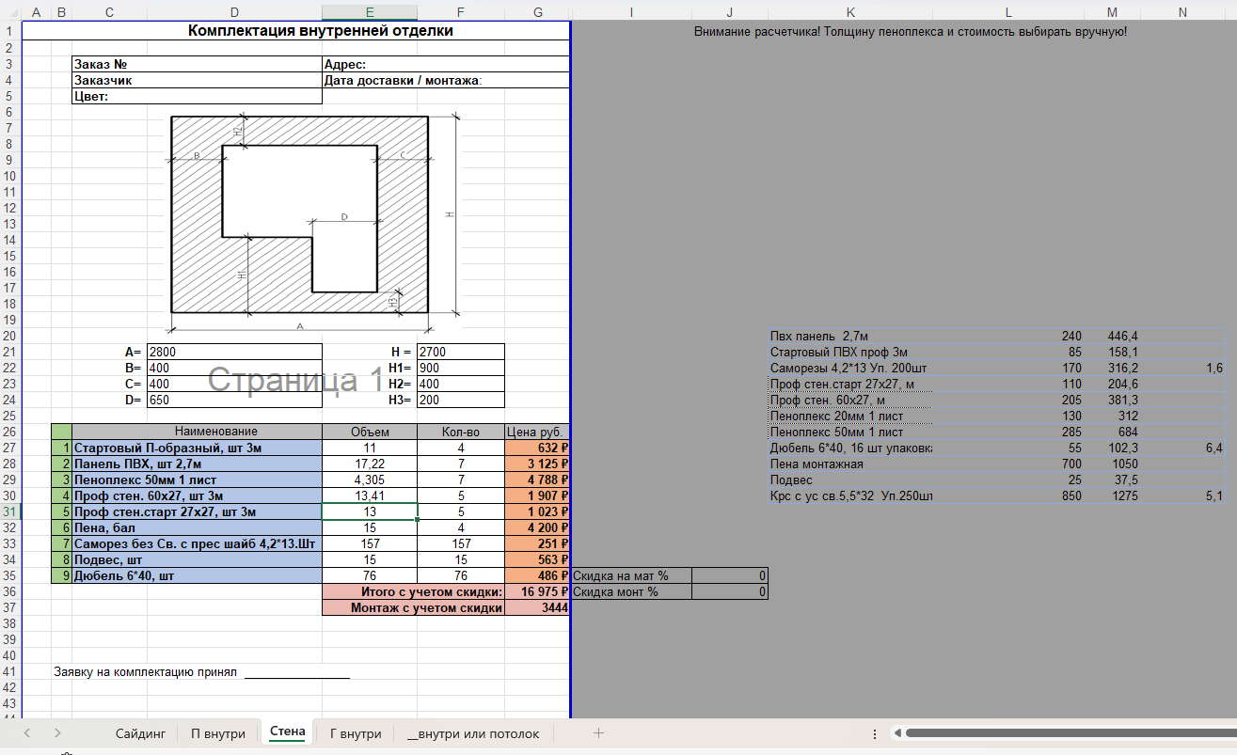Image resolution: width=1237 pixels, height=755 pixels.
Task: Click the Пеноплекс 20мм 1 лист cell
Action: [850, 416]
